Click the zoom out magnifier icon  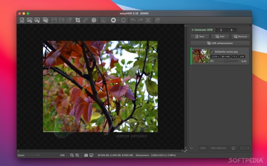coord(77,155)
